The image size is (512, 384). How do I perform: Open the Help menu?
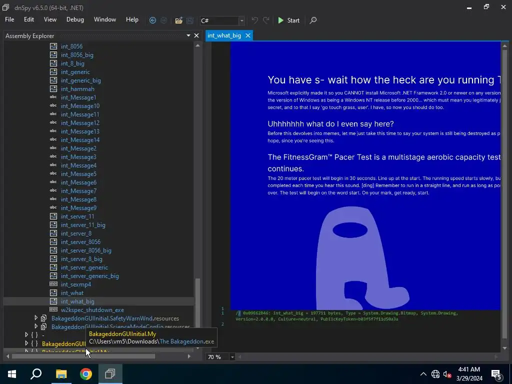click(x=132, y=19)
